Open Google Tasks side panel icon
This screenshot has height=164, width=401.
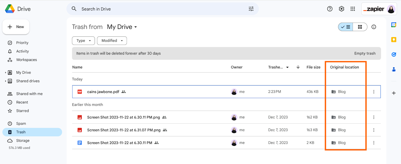tap(394, 54)
